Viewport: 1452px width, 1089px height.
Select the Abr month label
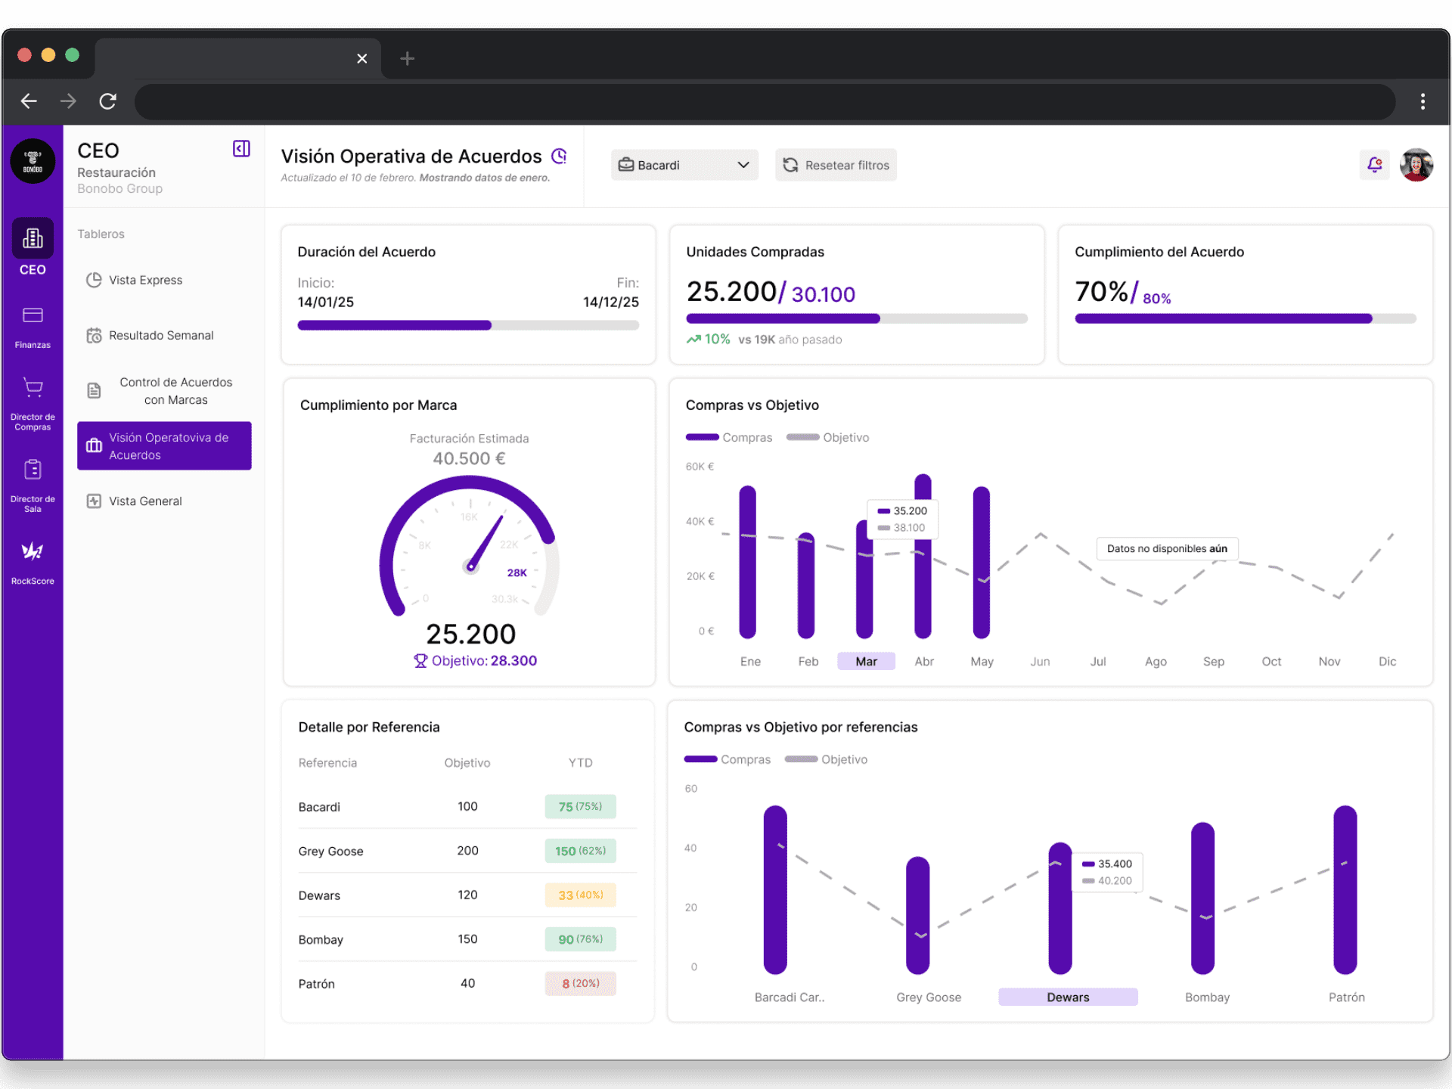pyautogui.click(x=924, y=661)
